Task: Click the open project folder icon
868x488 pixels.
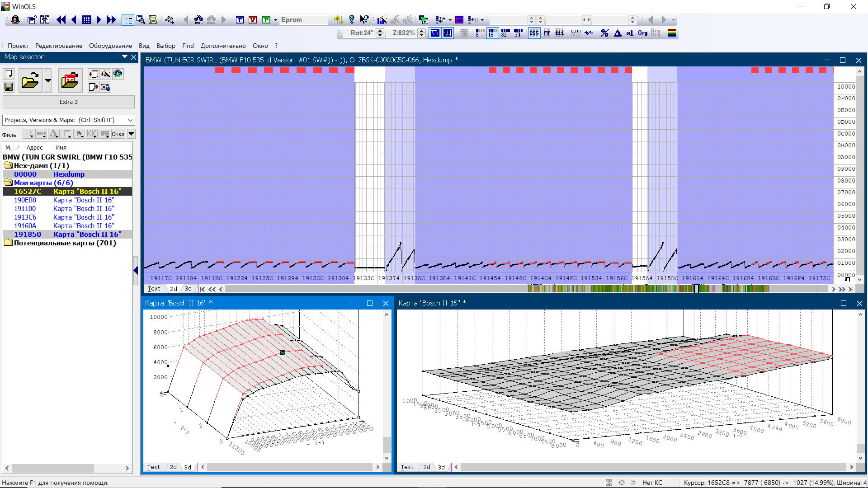Action: [x=30, y=81]
